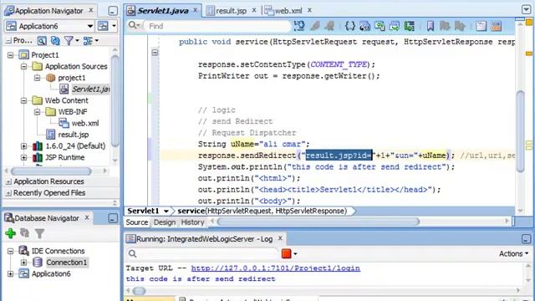This screenshot has width=535, height=301.
Task: Click the code-template icon after Find field
Action: coord(299,26)
